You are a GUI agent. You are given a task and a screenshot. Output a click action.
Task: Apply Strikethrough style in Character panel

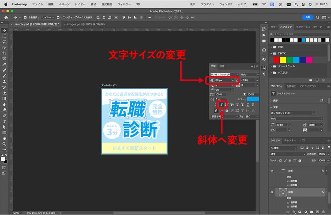(x=253, y=105)
